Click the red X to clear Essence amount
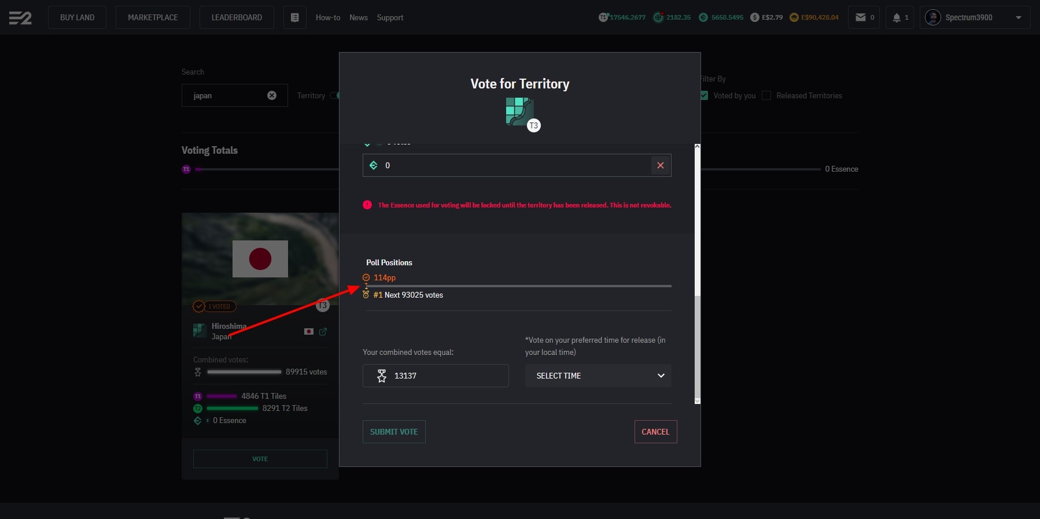The width and height of the screenshot is (1040, 519). tap(660, 165)
